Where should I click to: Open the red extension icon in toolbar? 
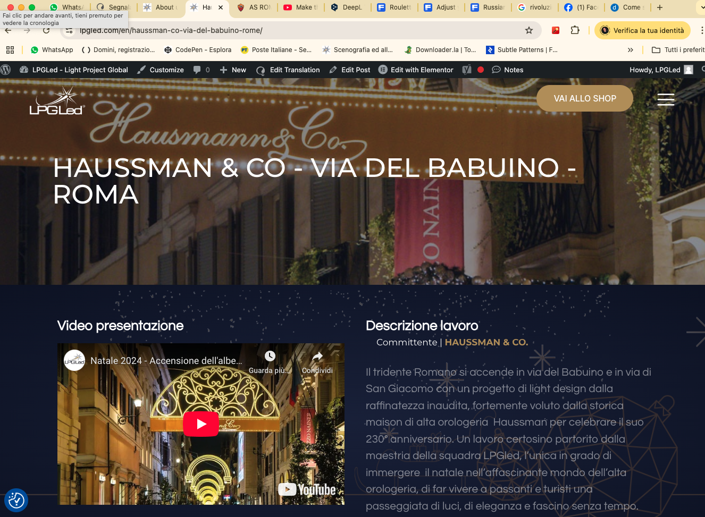(556, 30)
